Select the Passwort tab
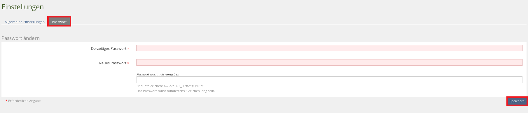Screen dimensions: 528x113 tap(59, 22)
